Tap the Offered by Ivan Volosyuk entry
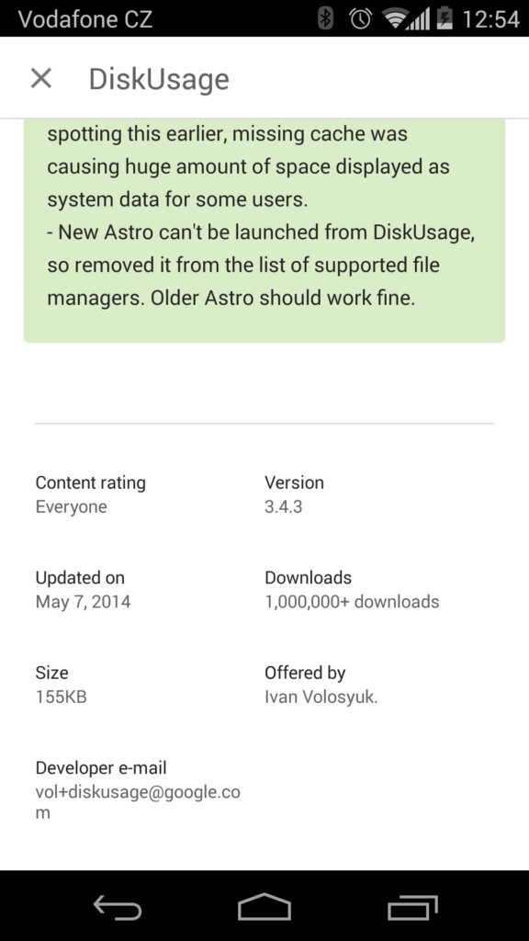 coord(321,685)
